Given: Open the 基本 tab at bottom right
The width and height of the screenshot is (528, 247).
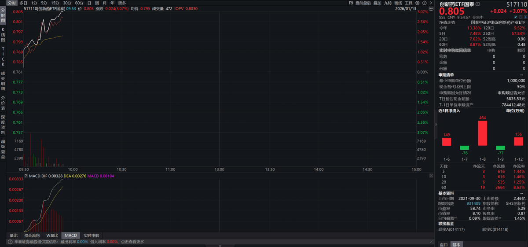Looking at the screenshot, I should tap(457, 244).
